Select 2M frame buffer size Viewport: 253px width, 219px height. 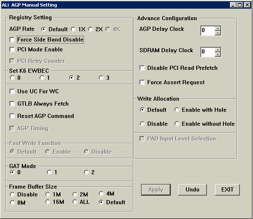click(x=75, y=194)
